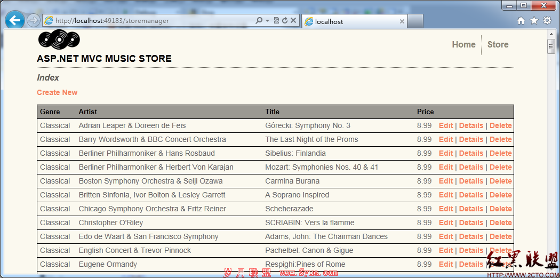This screenshot has height=278, width=560.
Task: Edit the A Soprano Inspired album
Action: (446, 195)
